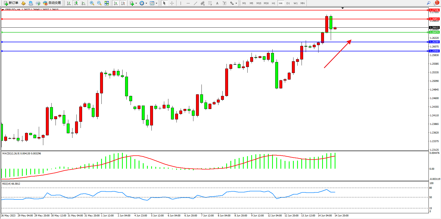Switch to the M15 timeframe

pos(259,3)
